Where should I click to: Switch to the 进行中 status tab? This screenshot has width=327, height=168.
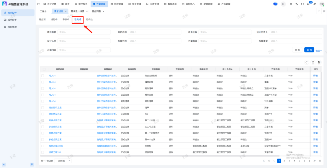click(x=54, y=19)
